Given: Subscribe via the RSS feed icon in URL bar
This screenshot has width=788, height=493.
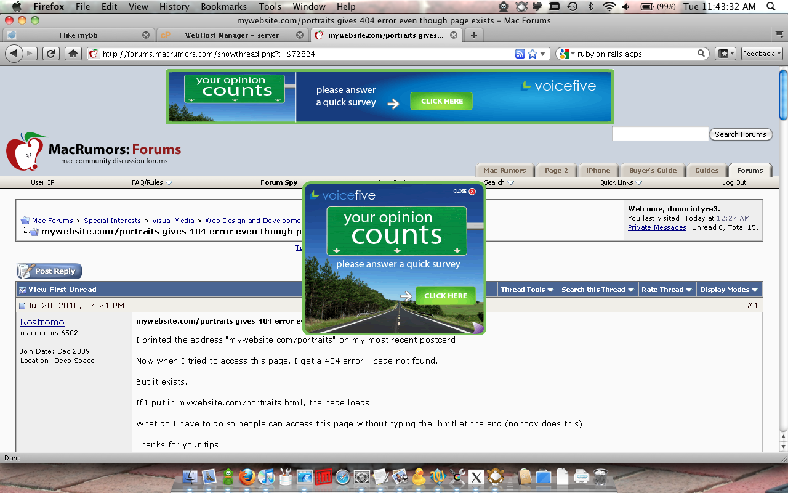Looking at the screenshot, I should (x=520, y=54).
